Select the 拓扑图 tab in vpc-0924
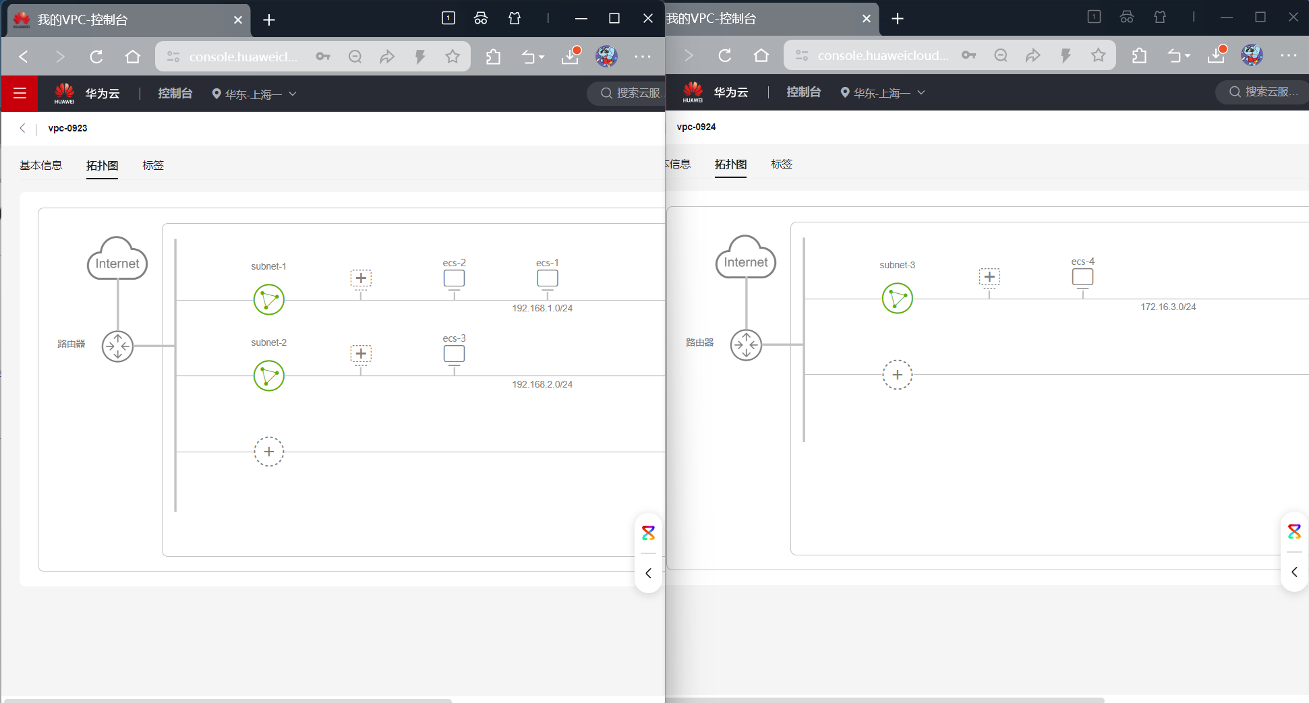 [x=730, y=164]
